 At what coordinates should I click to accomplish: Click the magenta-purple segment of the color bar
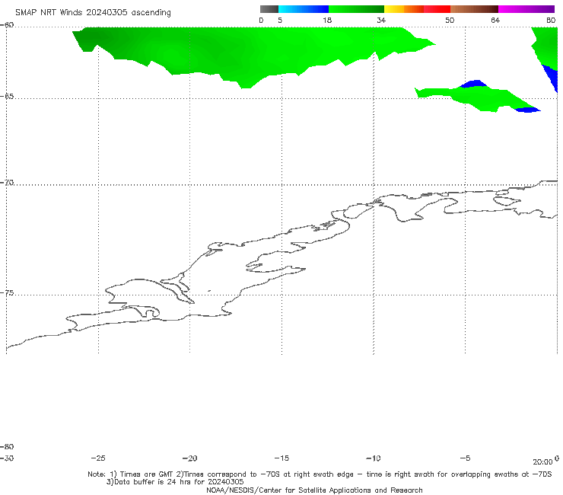[526, 9]
